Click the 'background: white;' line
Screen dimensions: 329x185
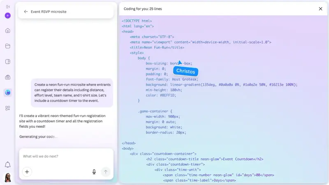tap(164, 127)
